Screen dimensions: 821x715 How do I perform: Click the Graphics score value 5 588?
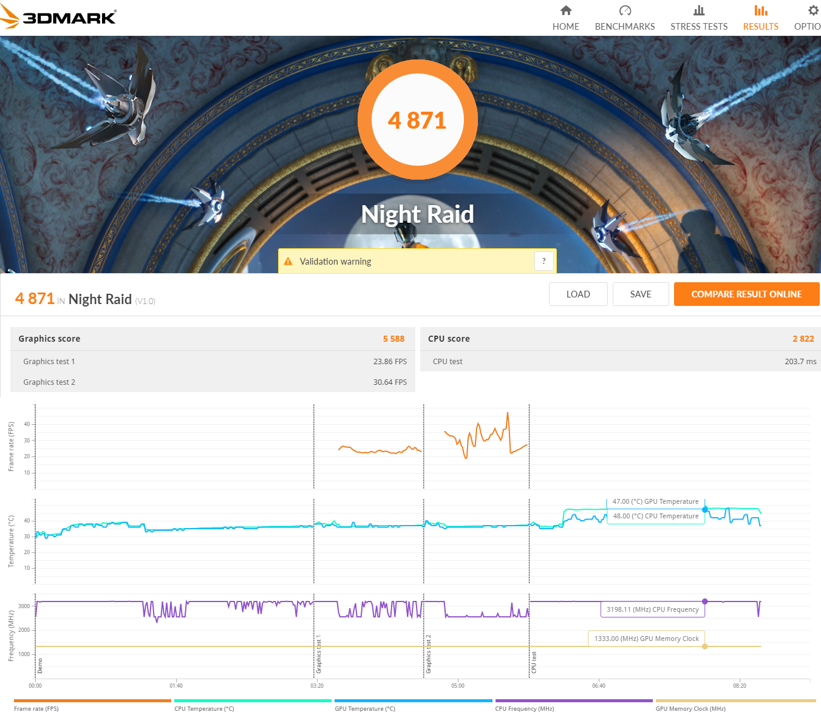[x=393, y=339]
